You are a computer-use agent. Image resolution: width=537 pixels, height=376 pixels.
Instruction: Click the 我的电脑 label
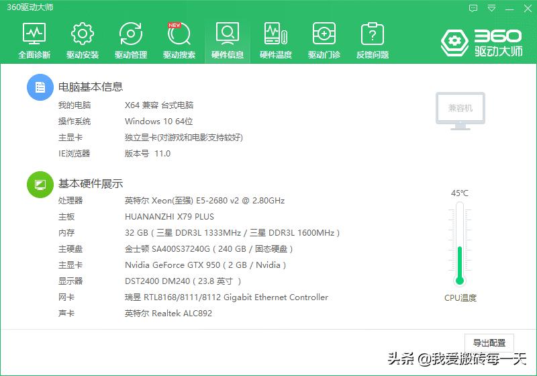75,105
